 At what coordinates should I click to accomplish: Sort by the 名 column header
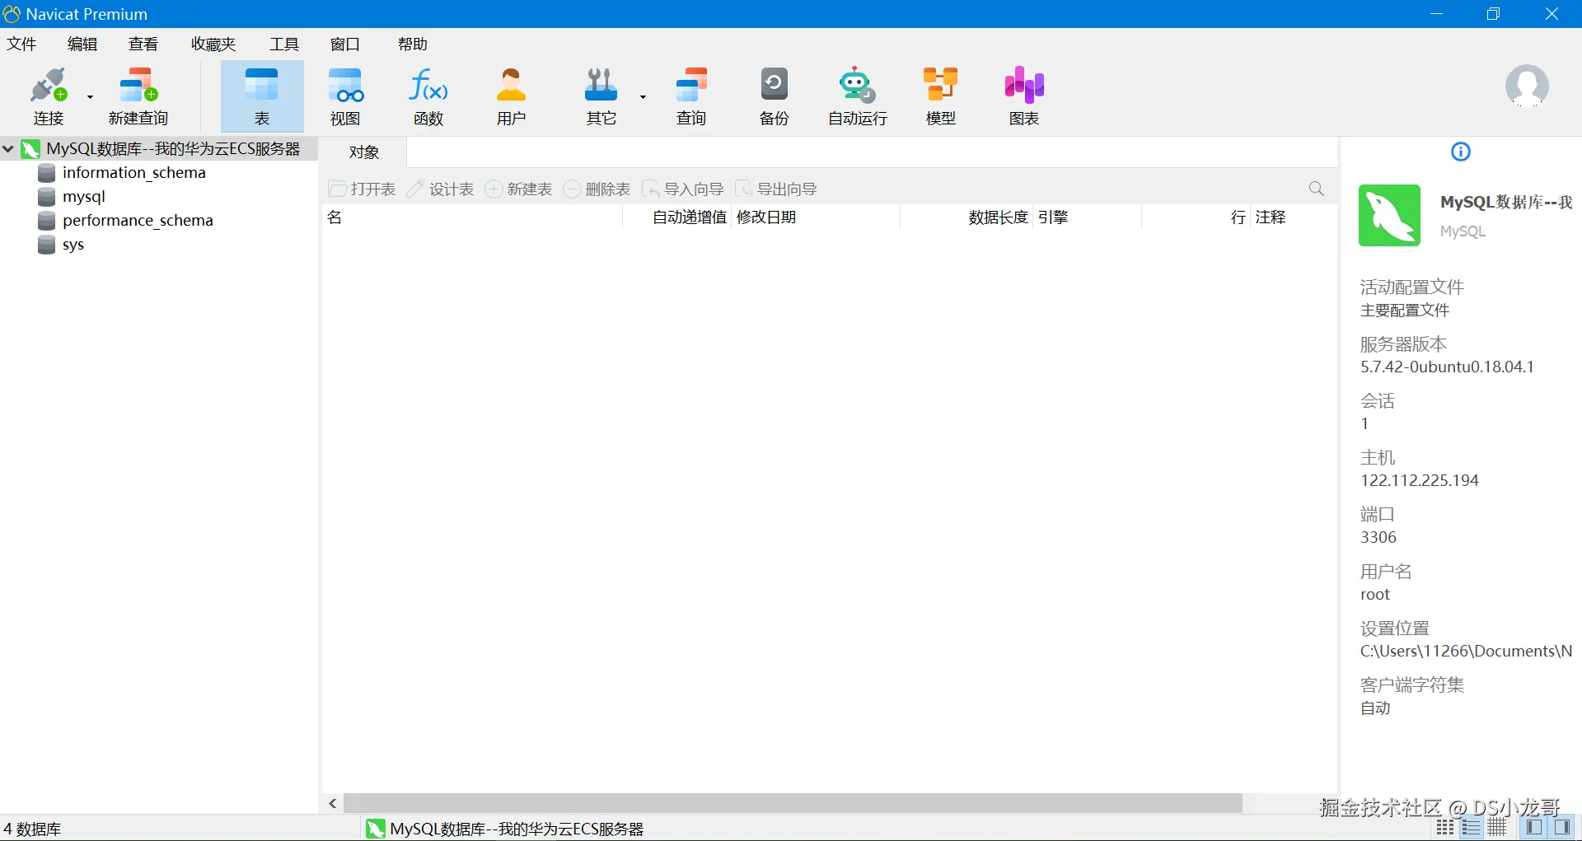471,217
